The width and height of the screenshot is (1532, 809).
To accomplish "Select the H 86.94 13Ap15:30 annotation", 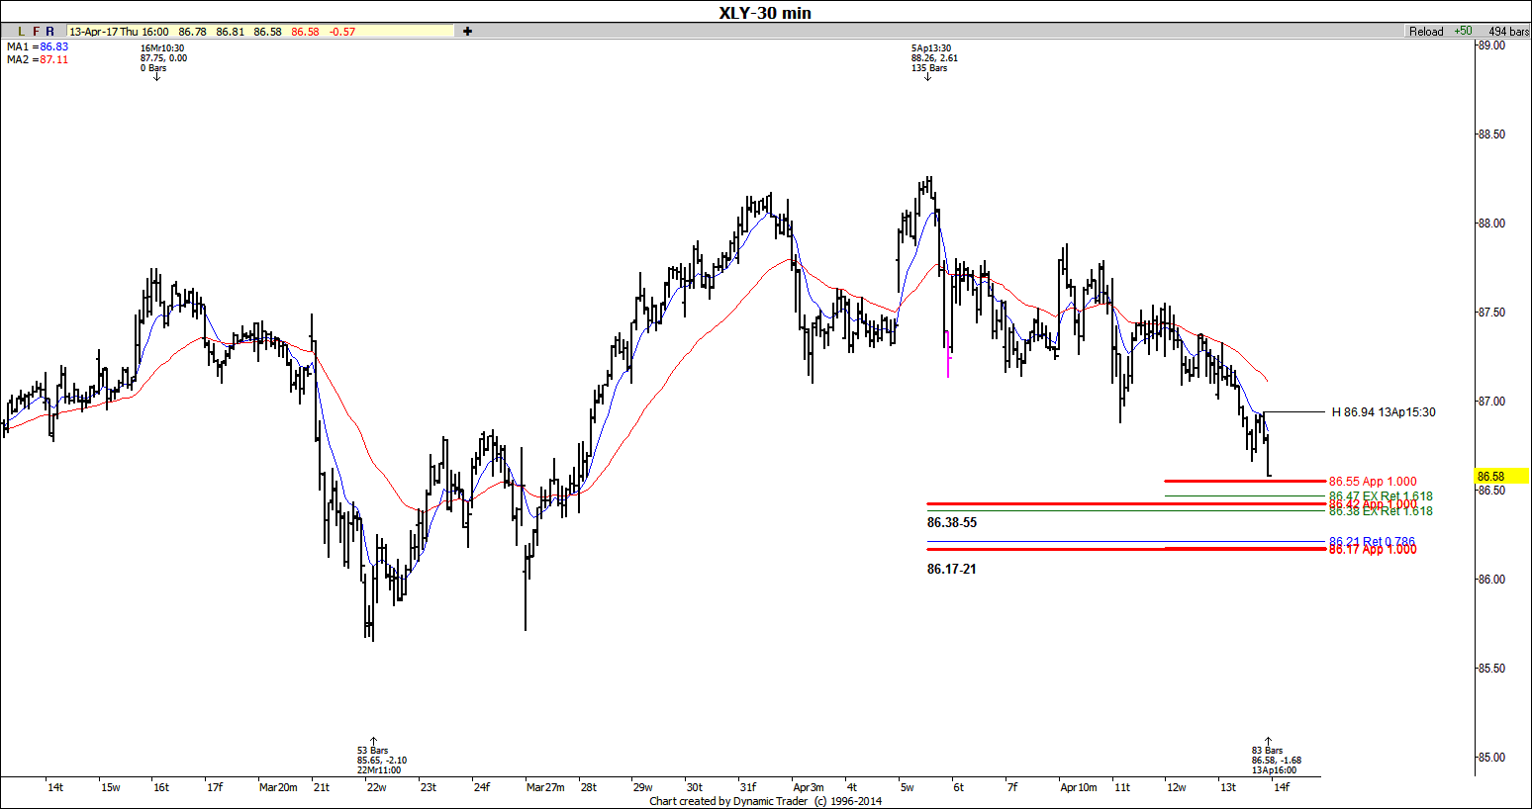I will click(x=1383, y=412).
